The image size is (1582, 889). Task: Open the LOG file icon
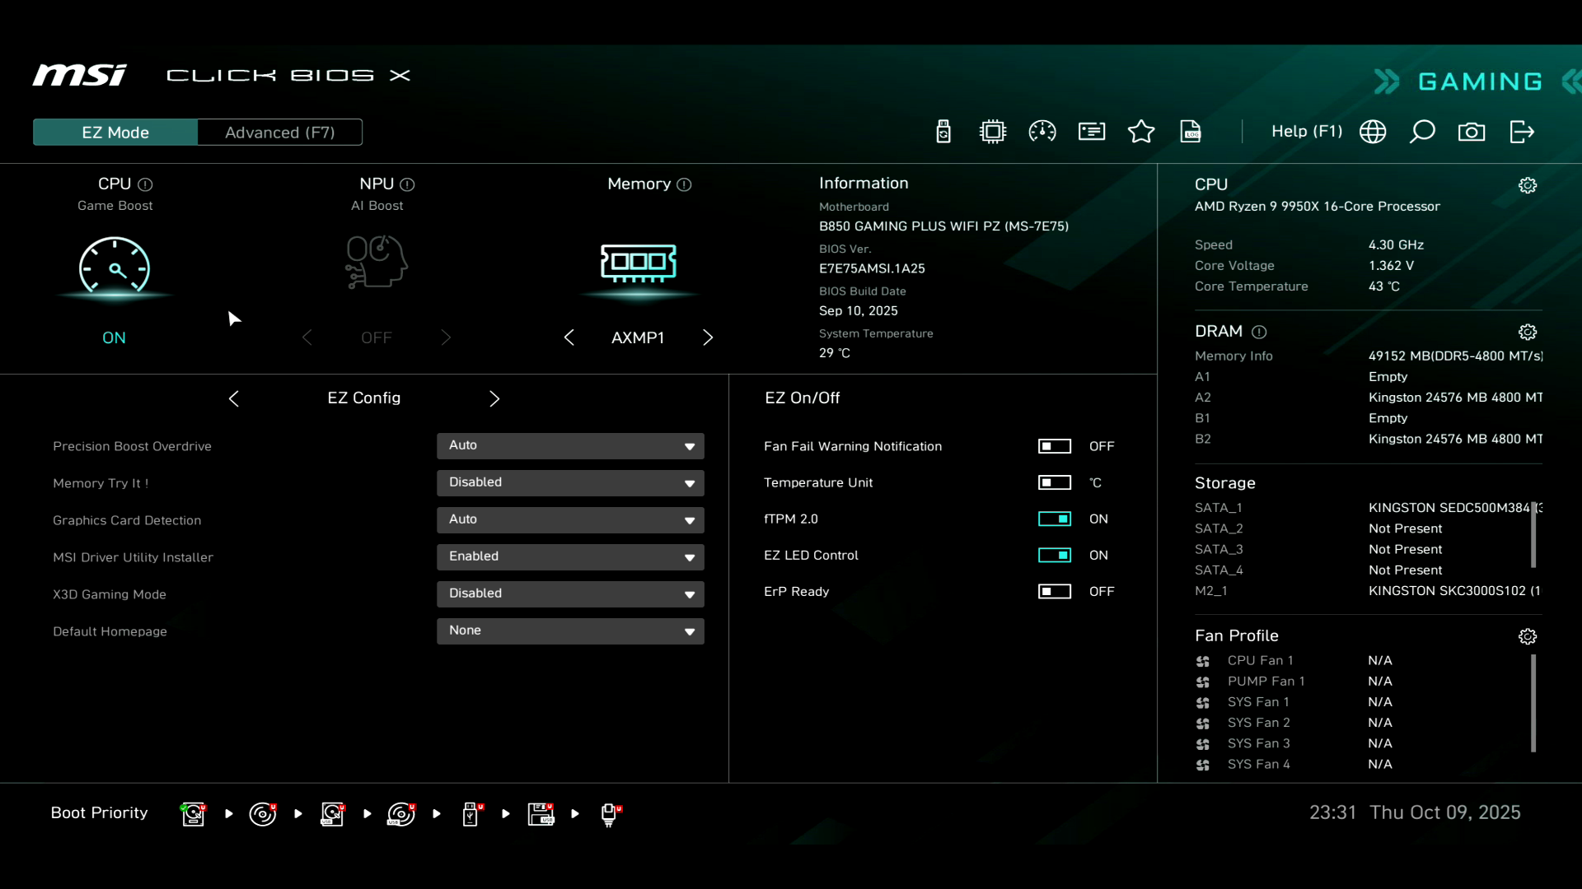click(x=1191, y=132)
